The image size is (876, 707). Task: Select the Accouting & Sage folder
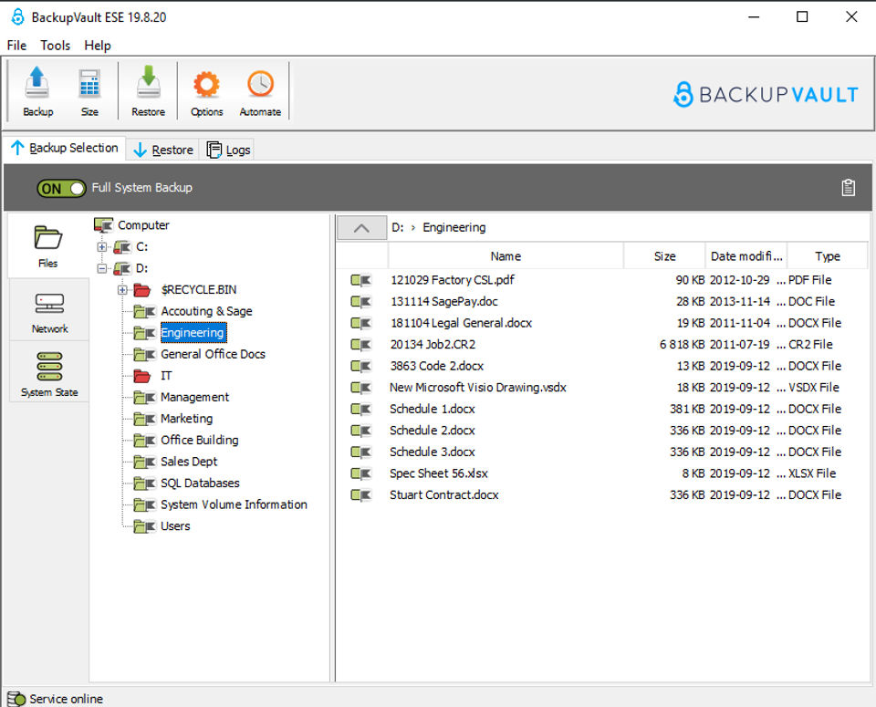(x=207, y=311)
